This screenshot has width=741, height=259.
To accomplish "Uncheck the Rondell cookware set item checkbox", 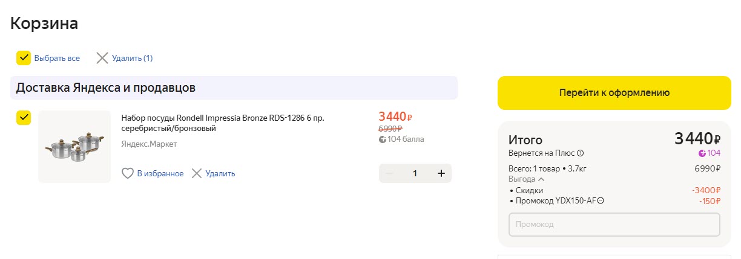I will (x=24, y=117).
